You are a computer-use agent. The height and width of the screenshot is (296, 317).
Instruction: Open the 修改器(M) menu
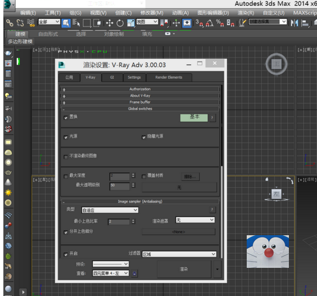[152, 13]
